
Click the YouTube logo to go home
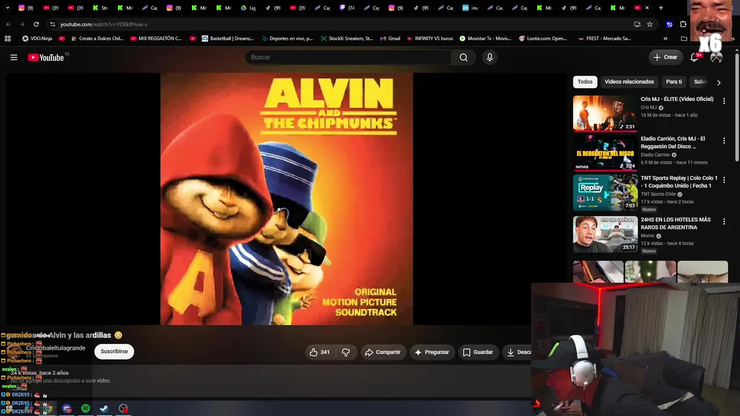tap(46, 57)
